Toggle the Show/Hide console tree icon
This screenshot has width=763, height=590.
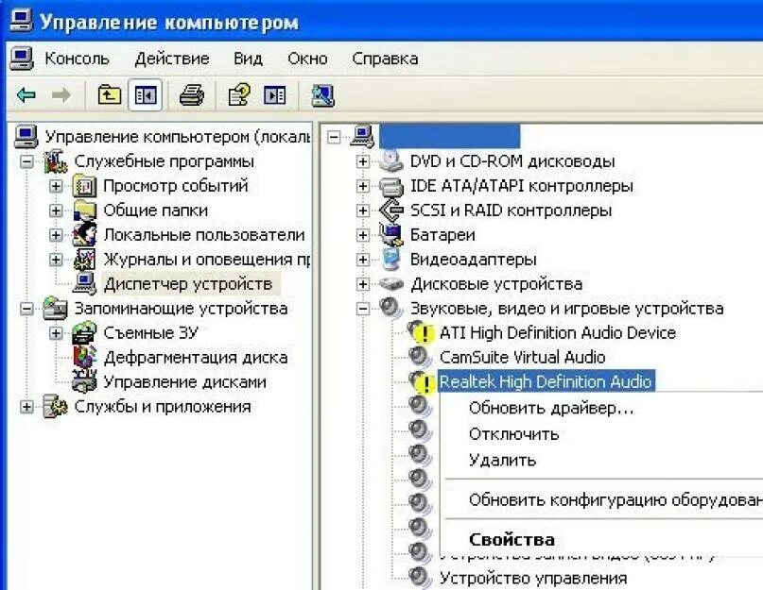[x=145, y=95]
